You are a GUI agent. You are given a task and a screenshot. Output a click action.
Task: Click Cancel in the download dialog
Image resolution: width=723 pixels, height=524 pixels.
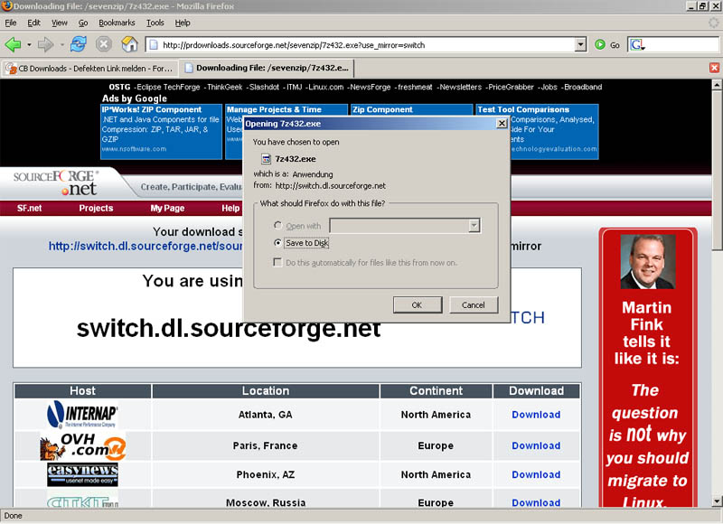pos(474,304)
